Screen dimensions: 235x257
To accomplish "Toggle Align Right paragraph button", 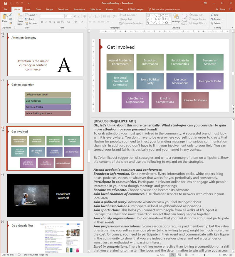I will (x=98, y=22).
